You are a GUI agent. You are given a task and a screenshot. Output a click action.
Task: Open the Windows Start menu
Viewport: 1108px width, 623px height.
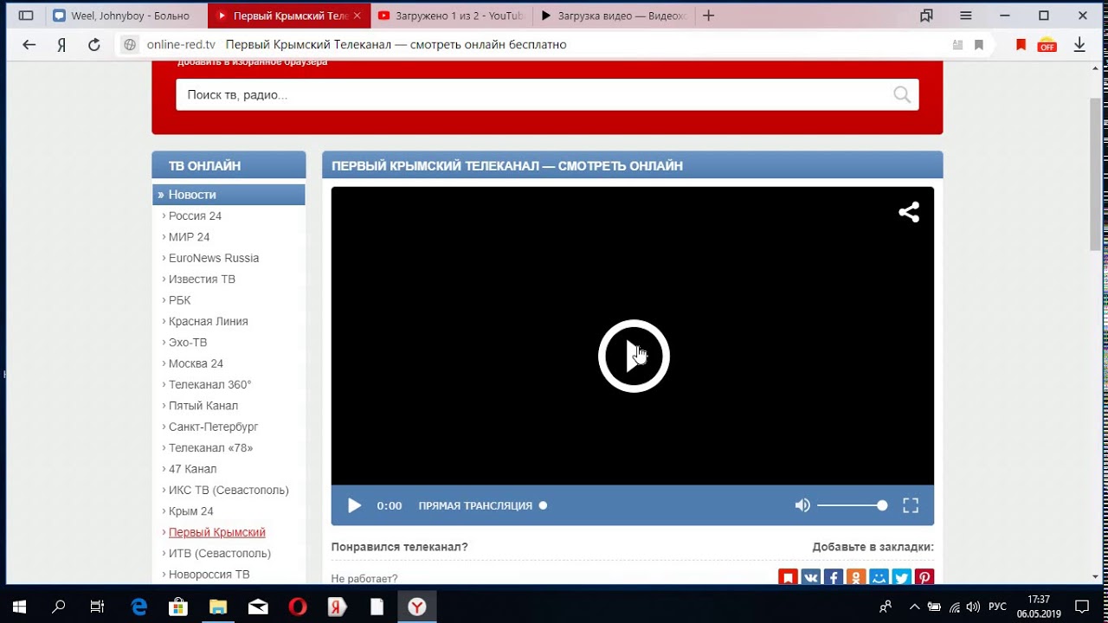click(18, 607)
